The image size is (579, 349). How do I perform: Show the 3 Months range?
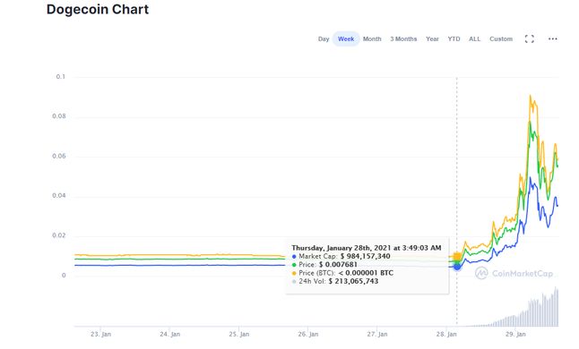tap(403, 39)
